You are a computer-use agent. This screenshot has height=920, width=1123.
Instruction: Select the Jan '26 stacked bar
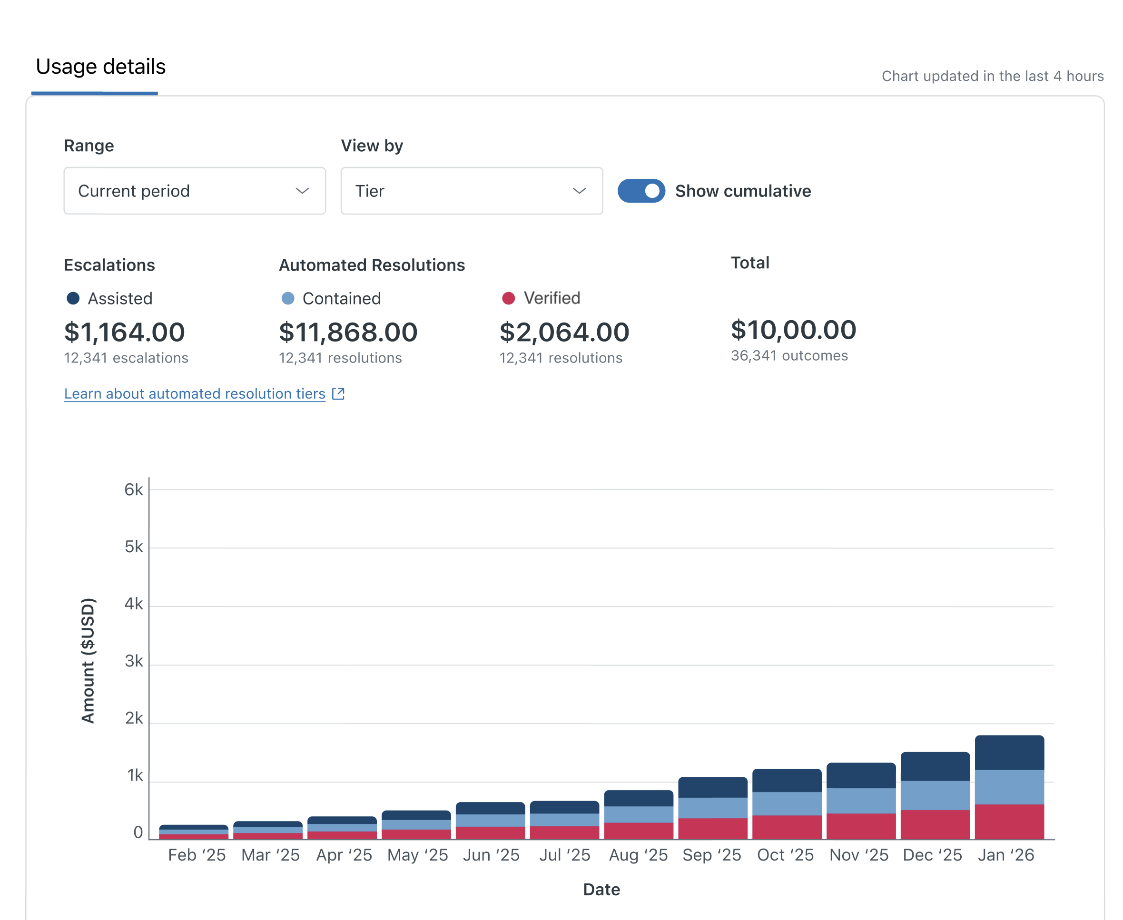point(1010,787)
